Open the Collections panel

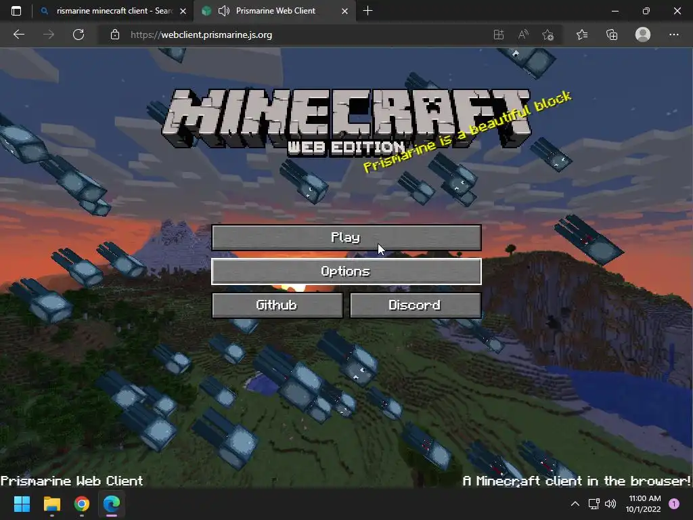(x=612, y=35)
